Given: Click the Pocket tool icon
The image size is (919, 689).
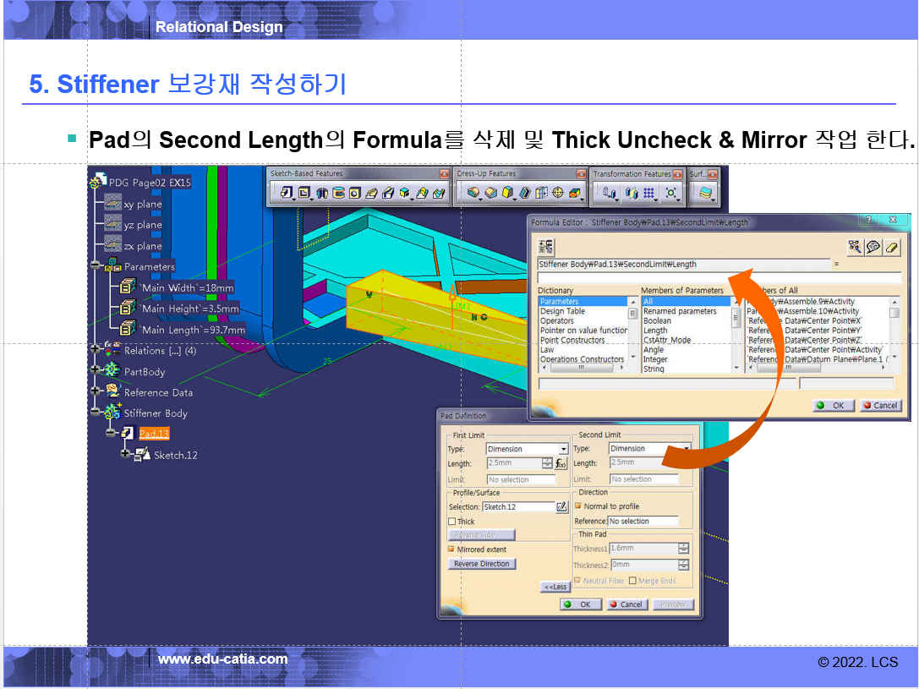Looking at the screenshot, I should tap(305, 193).
